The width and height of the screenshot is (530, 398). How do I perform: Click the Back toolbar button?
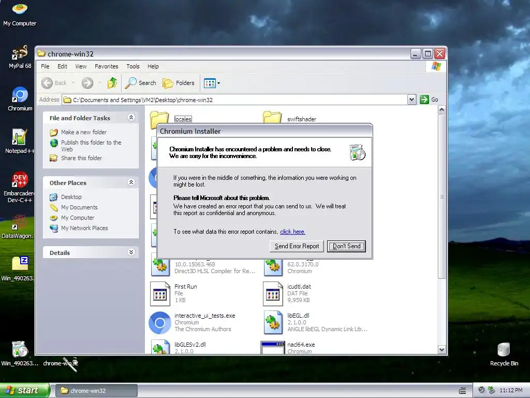[54, 83]
